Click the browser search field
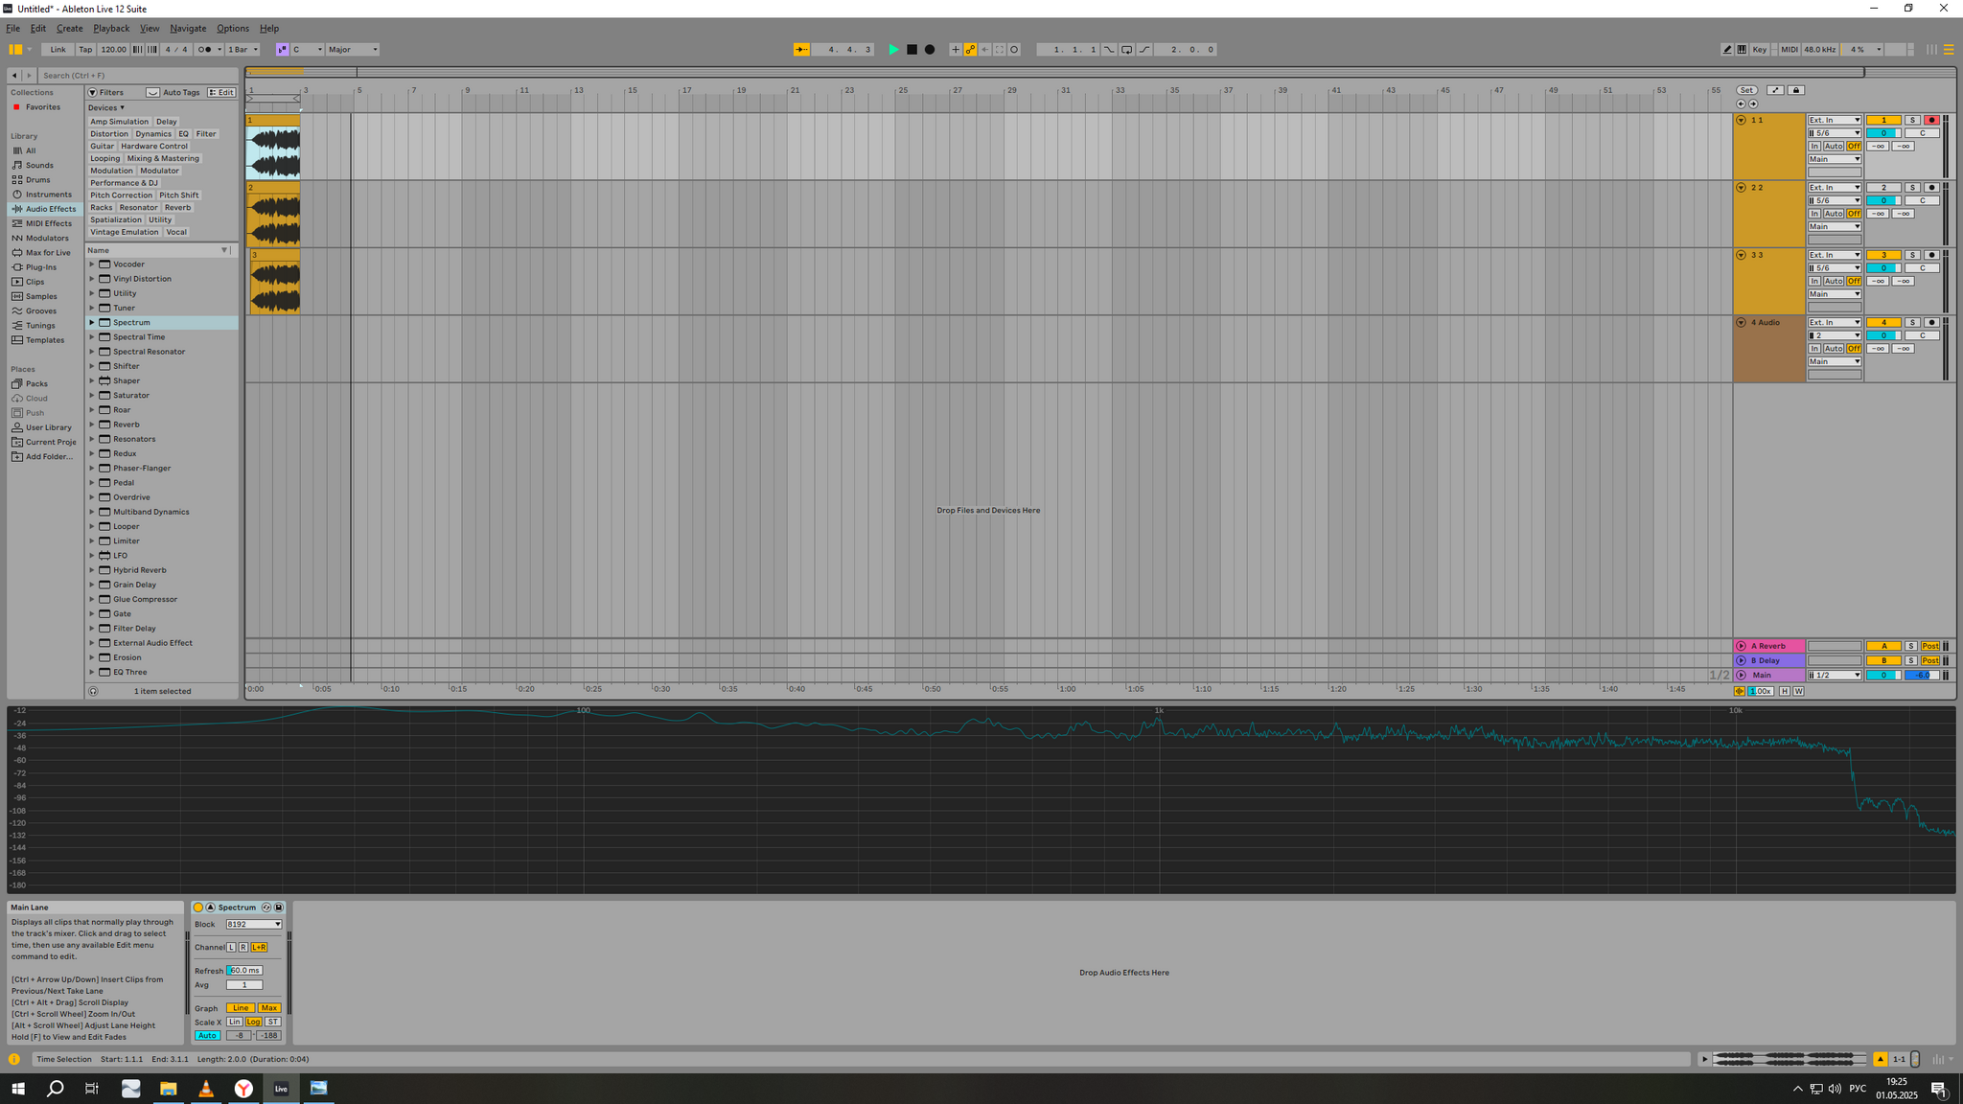Screen dimensions: 1963x1104 pos(134,75)
